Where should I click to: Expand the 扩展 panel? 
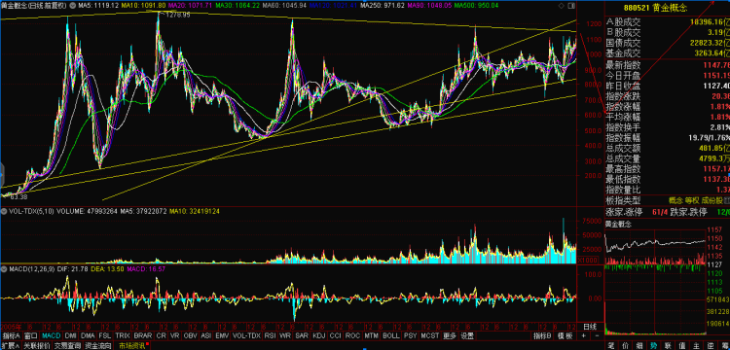pyautogui.click(x=11, y=346)
